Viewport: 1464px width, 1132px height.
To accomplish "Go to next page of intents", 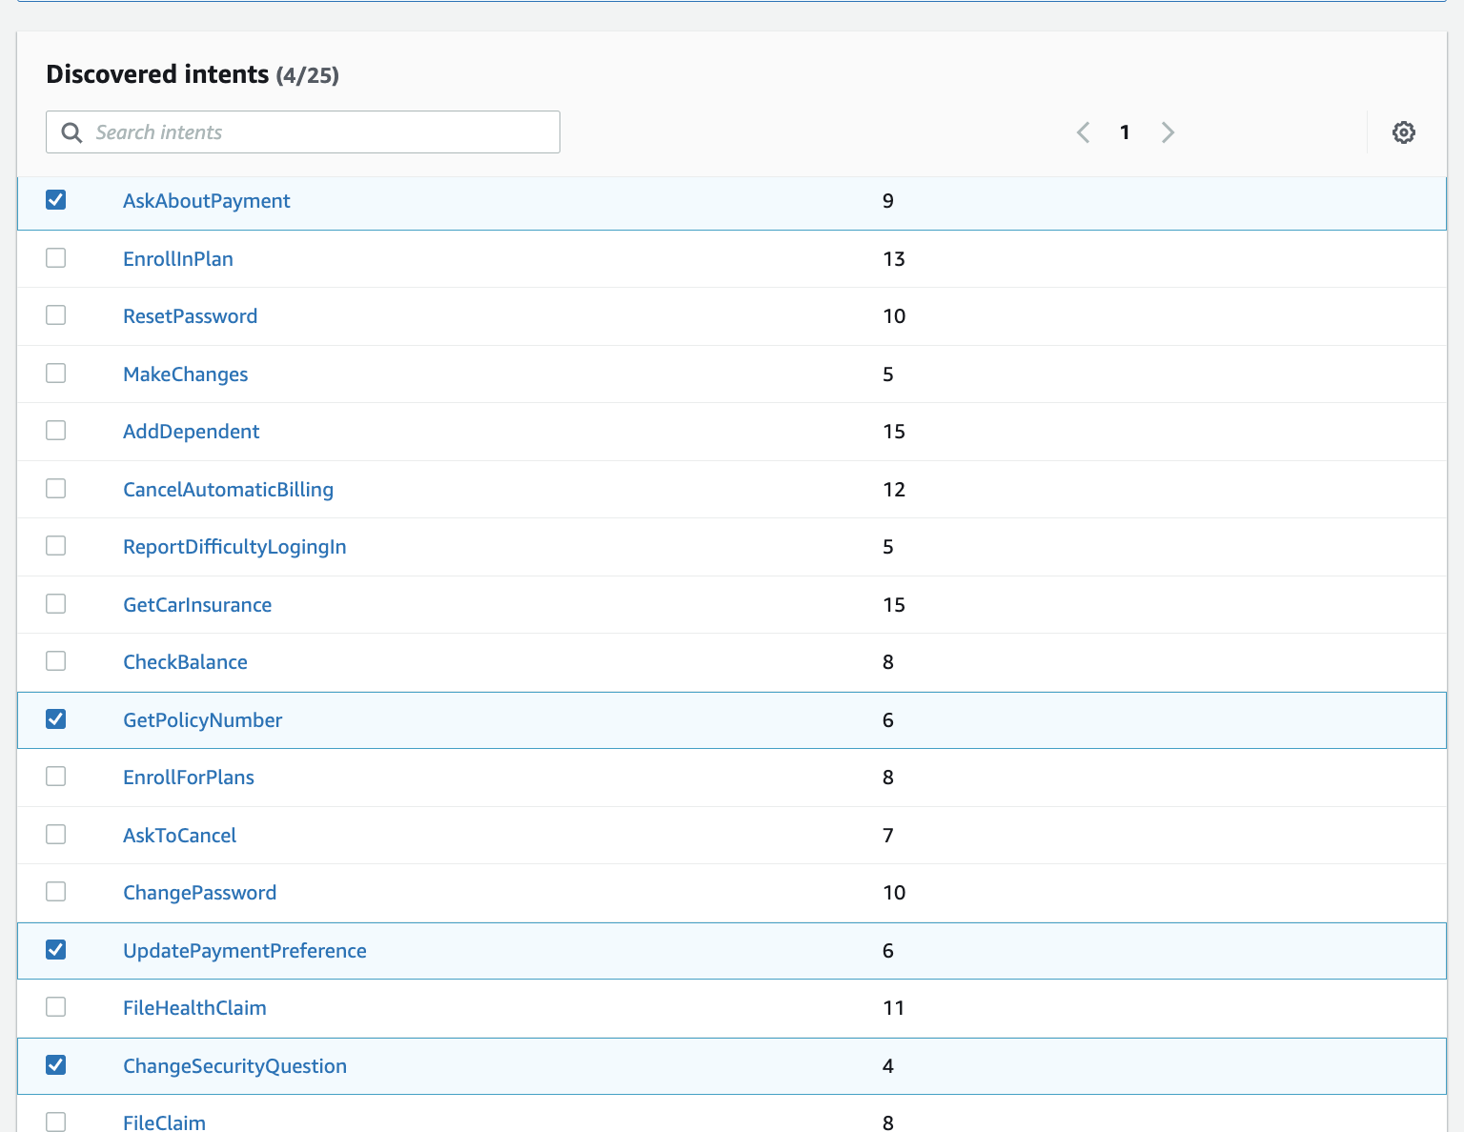I will pos(1168,132).
